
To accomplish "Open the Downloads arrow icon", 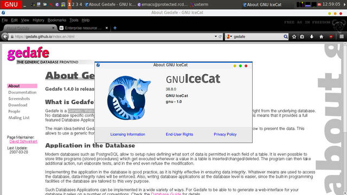I will point(312,37).
